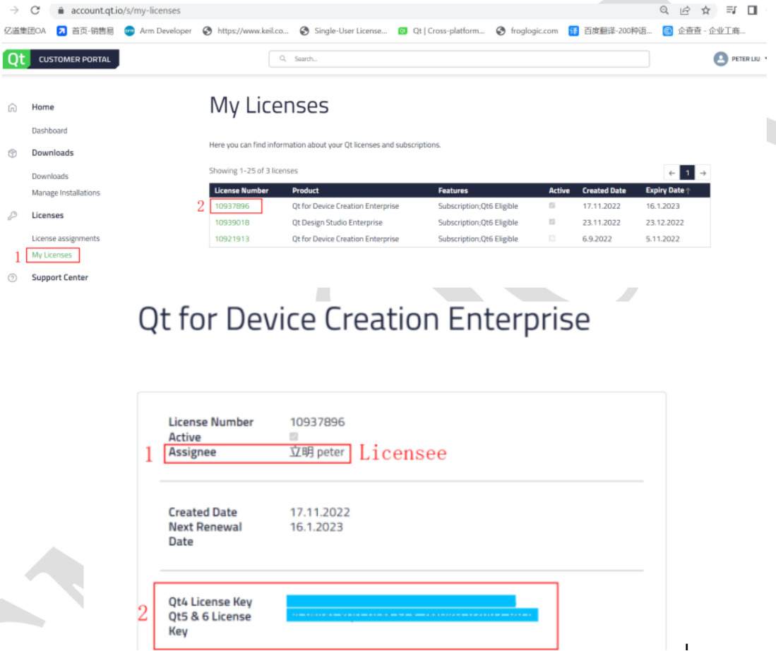Viewport: 776px width, 651px height.
Task: Click the portal Search input field
Action: coord(459,59)
